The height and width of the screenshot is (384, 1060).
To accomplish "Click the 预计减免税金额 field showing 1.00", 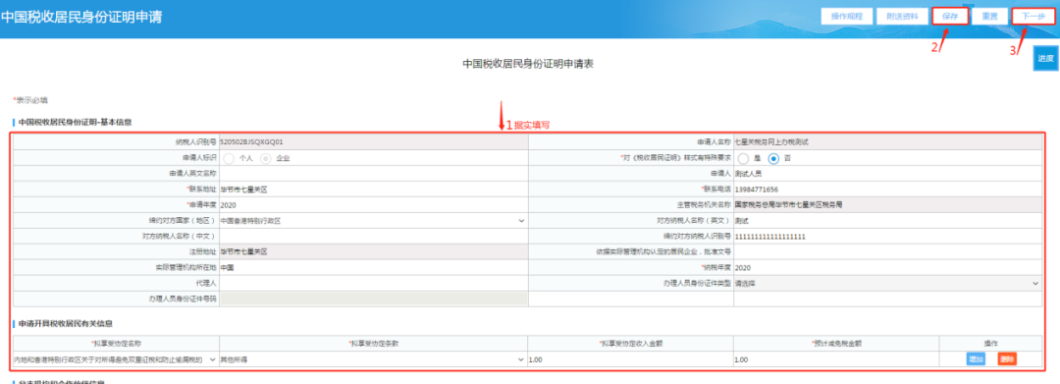I will [835, 359].
